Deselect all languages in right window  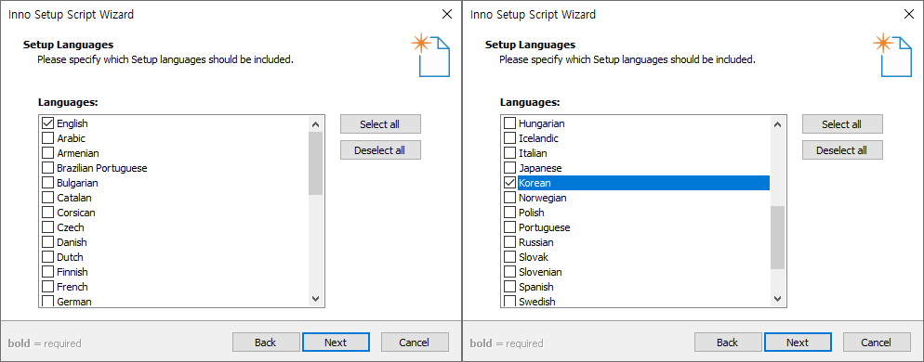pyautogui.click(x=842, y=150)
